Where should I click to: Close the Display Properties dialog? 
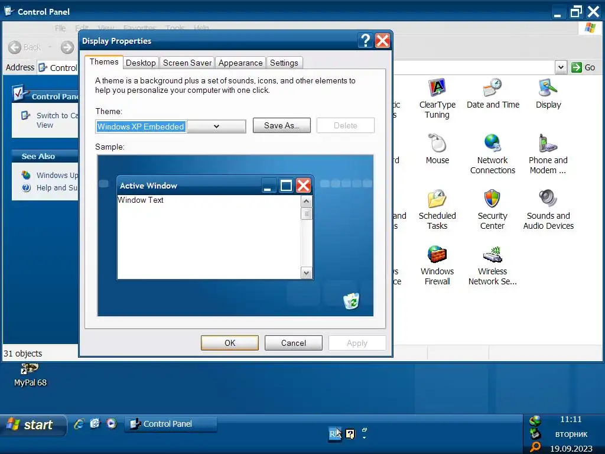tap(382, 41)
